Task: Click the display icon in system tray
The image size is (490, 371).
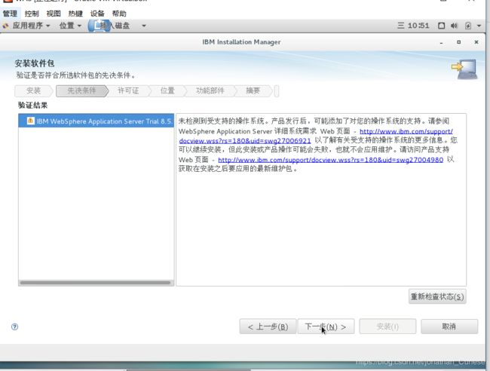Action: coord(441,26)
